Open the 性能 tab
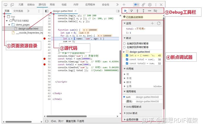 point(64,5)
